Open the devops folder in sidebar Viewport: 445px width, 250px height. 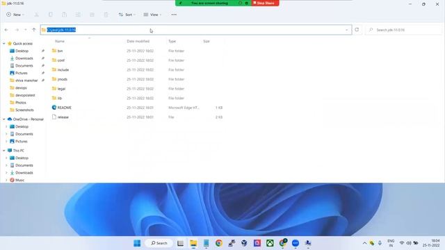click(x=21, y=88)
